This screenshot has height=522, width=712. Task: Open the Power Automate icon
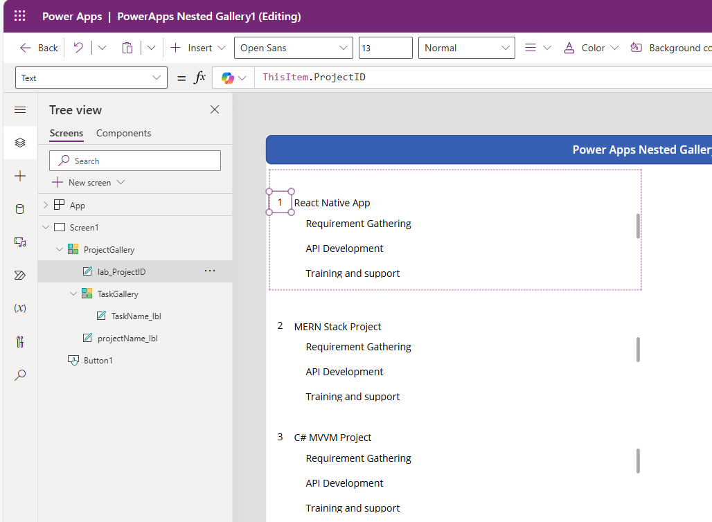click(x=20, y=275)
